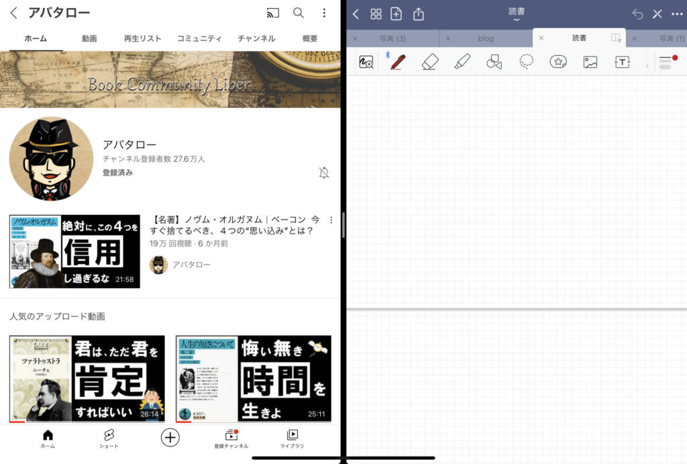The width and height of the screenshot is (687, 464).
Task: Switch to the blog document tab
Action: (x=486, y=38)
